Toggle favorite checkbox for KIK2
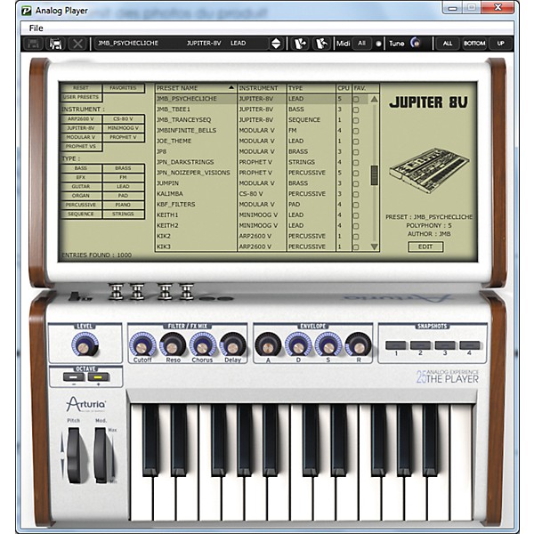This screenshot has height=534, width=534. [356, 237]
